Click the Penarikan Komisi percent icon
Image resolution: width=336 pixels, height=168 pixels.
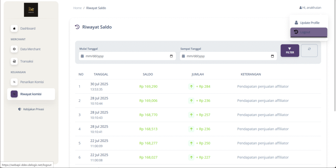click(14, 82)
